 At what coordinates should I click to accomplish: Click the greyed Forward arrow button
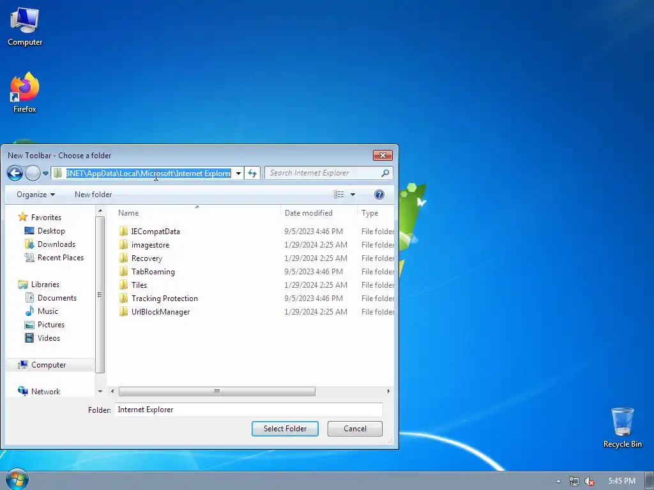(x=33, y=173)
